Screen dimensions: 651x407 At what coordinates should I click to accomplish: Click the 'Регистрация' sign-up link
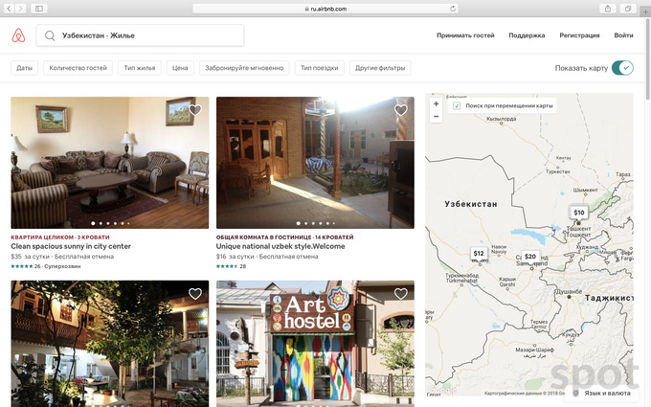(580, 35)
